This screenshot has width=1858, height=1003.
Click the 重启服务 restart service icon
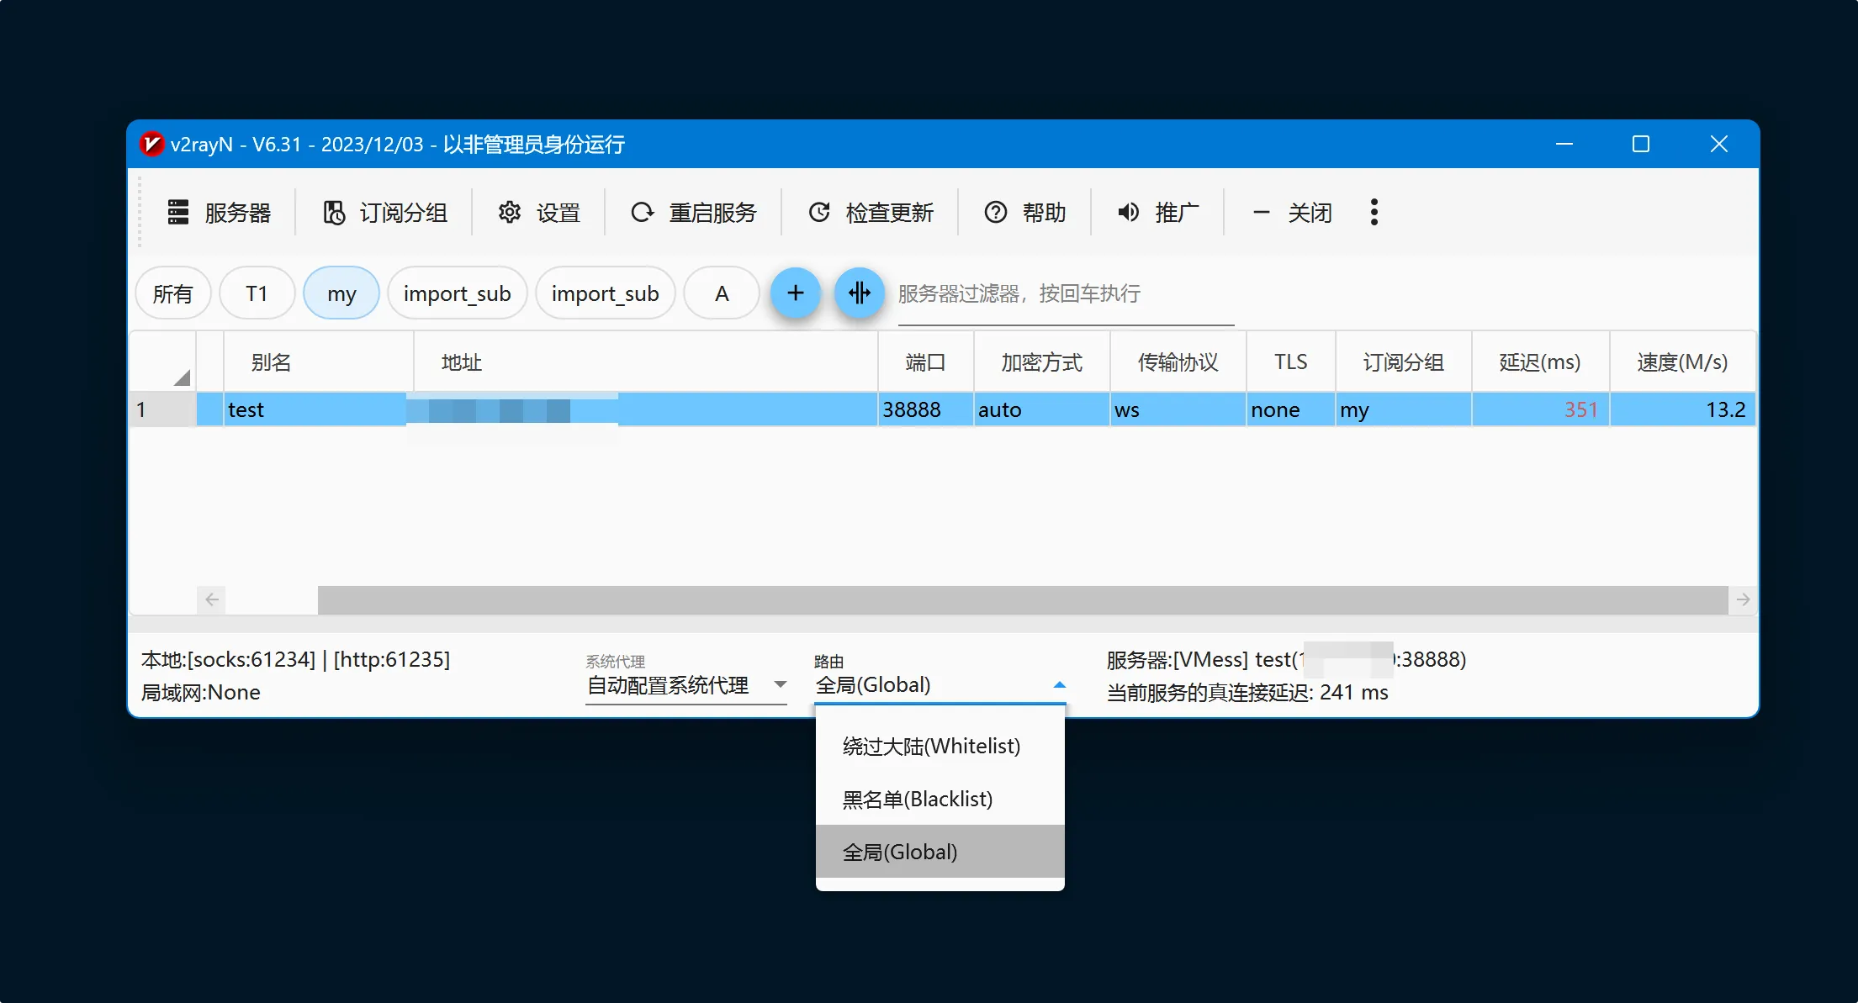642,212
